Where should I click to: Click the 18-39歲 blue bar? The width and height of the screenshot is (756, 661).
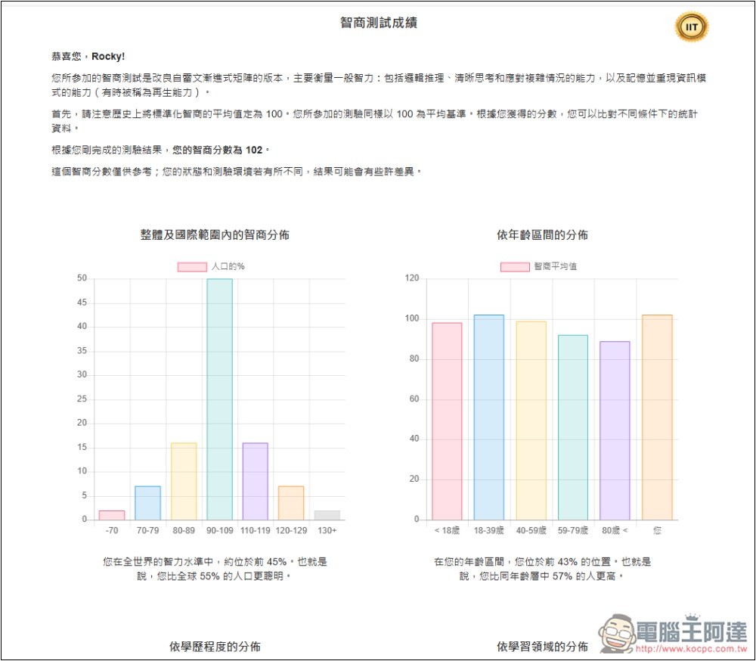489,417
